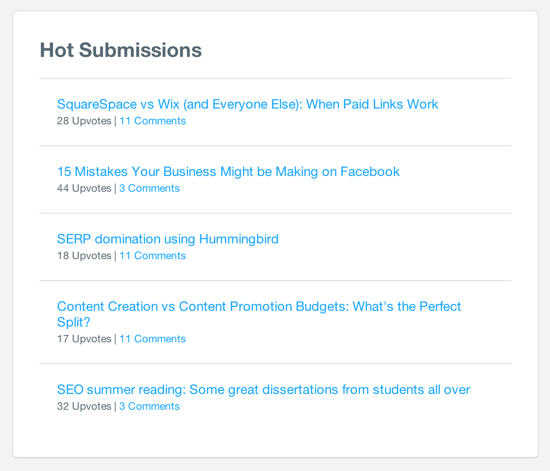Open 15 Mistakes on Facebook article
This screenshot has width=550, height=471.
[228, 172]
